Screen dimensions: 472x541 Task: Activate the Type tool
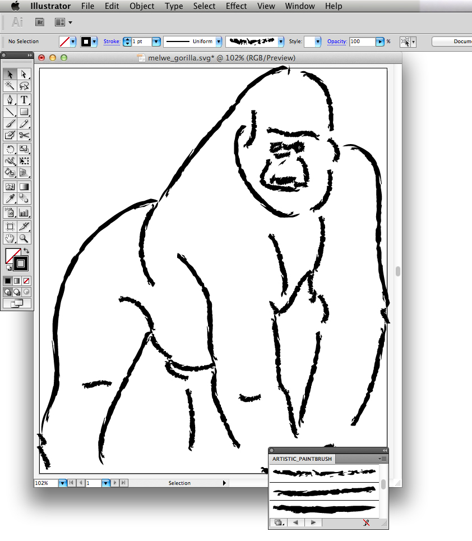click(x=24, y=100)
